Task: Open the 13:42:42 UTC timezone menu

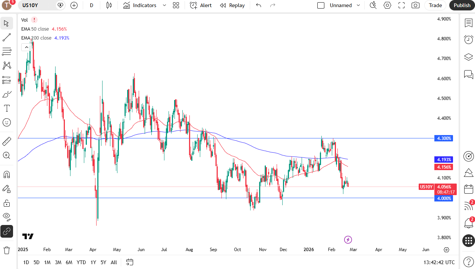Action: [x=439, y=262]
